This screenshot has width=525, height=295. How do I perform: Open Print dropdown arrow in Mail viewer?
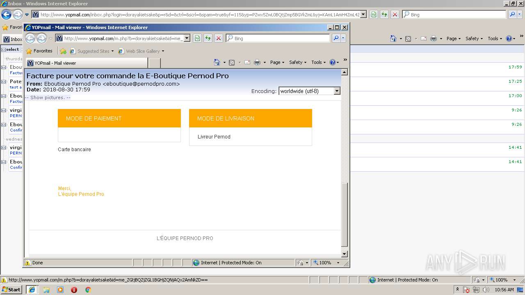265,63
